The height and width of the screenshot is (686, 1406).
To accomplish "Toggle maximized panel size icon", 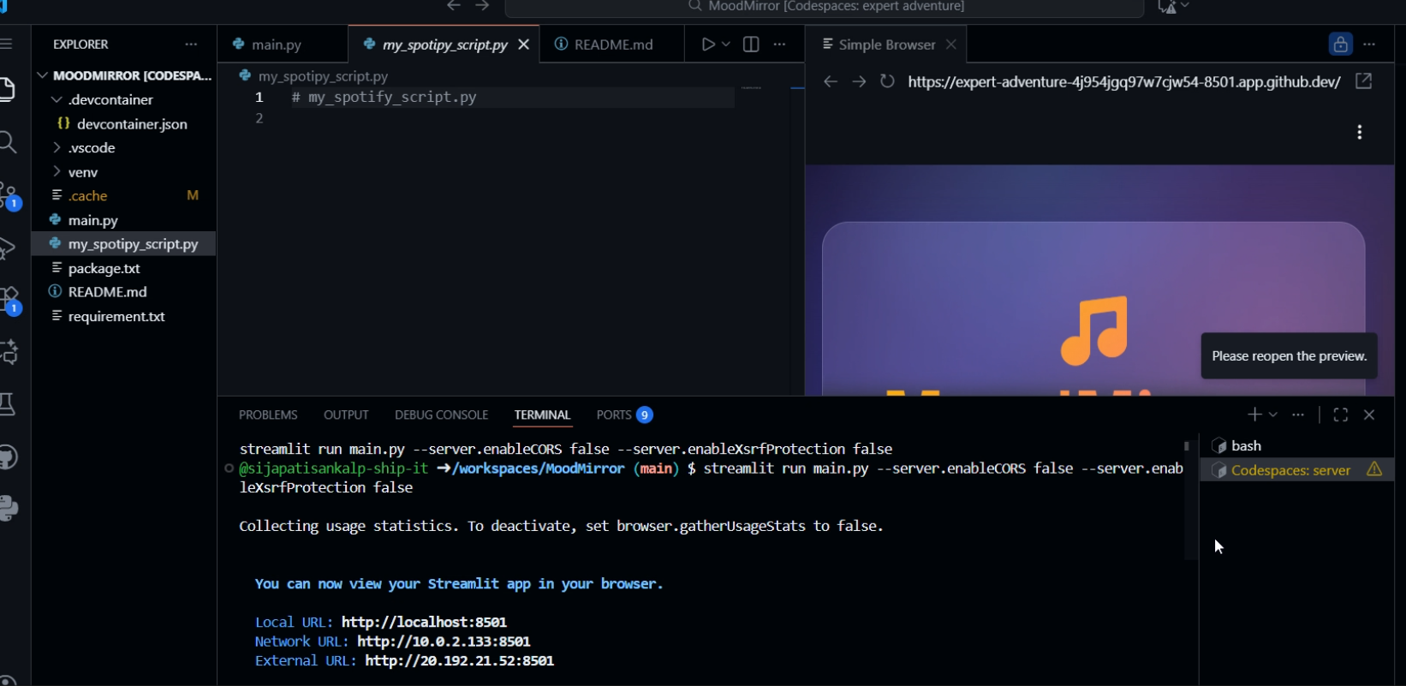I will pyautogui.click(x=1341, y=415).
